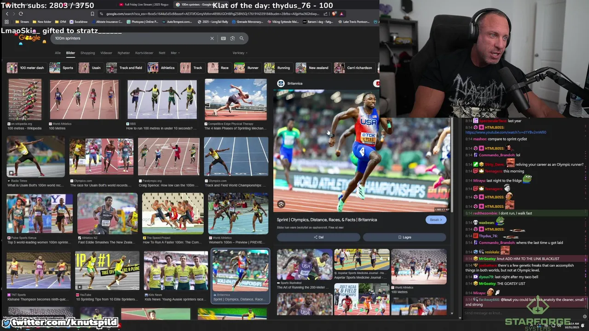This screenshot has width=589, height=331.
Task: Open the GYM bookmark folder
Action: pos(61,22)
